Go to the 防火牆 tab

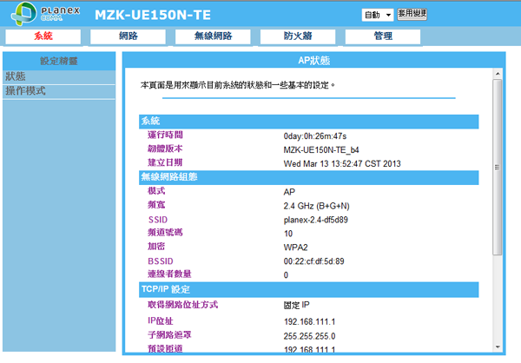coord(298,36)
